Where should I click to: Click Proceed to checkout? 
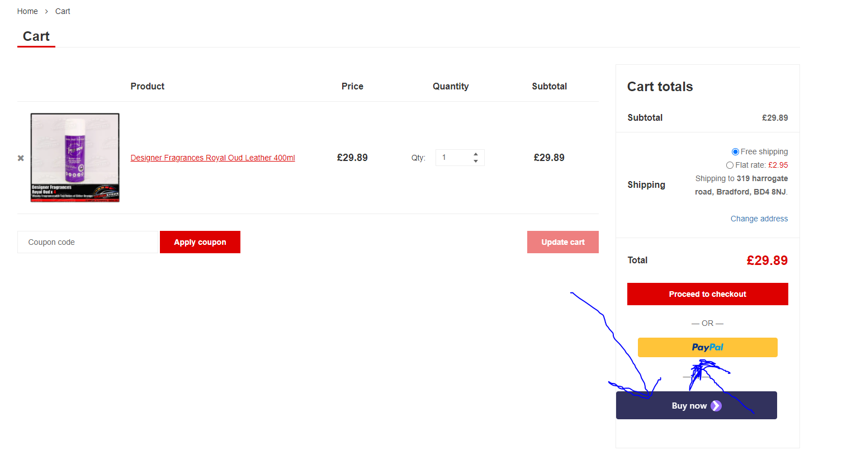(x=707, y=294)
